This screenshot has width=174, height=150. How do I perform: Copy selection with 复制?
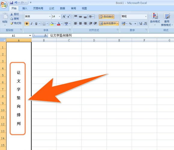tap(14, 19)
